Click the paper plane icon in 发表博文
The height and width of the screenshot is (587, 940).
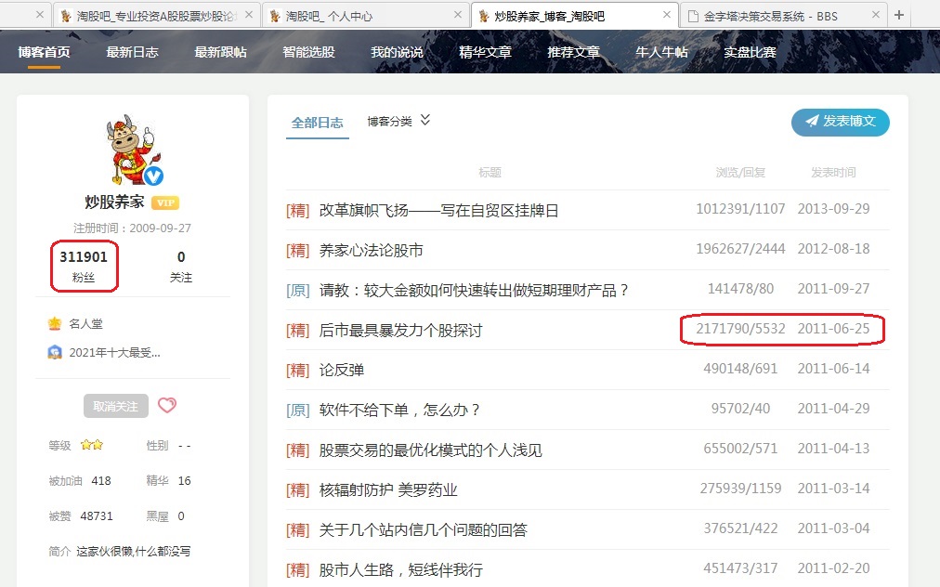812,121
